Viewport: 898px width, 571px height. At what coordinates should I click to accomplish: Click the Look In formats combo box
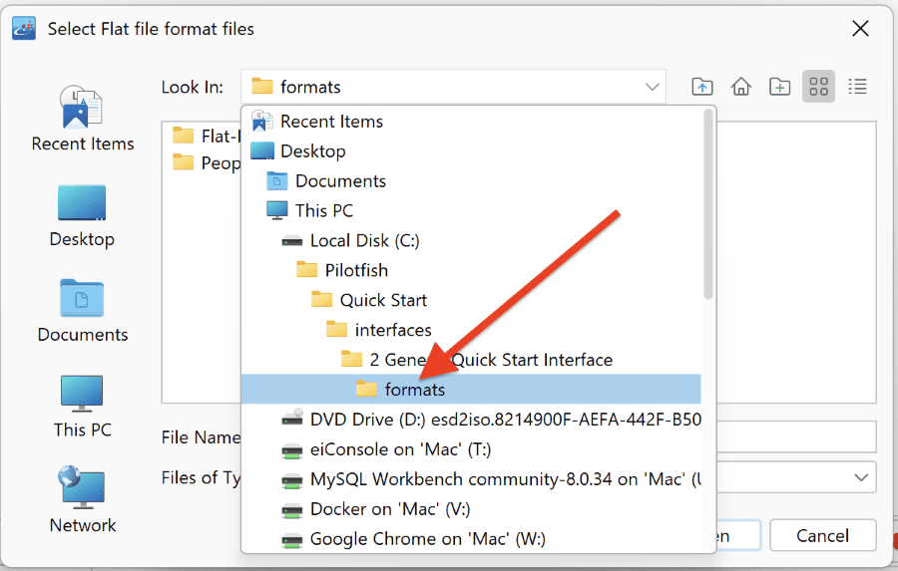(x=452, y=87)
